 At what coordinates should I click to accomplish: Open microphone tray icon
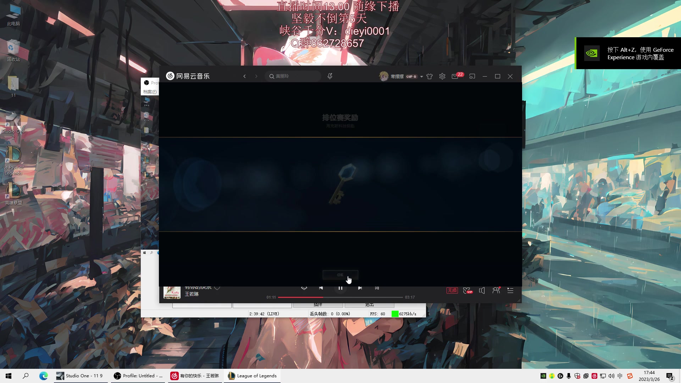[x=569, y=376]
